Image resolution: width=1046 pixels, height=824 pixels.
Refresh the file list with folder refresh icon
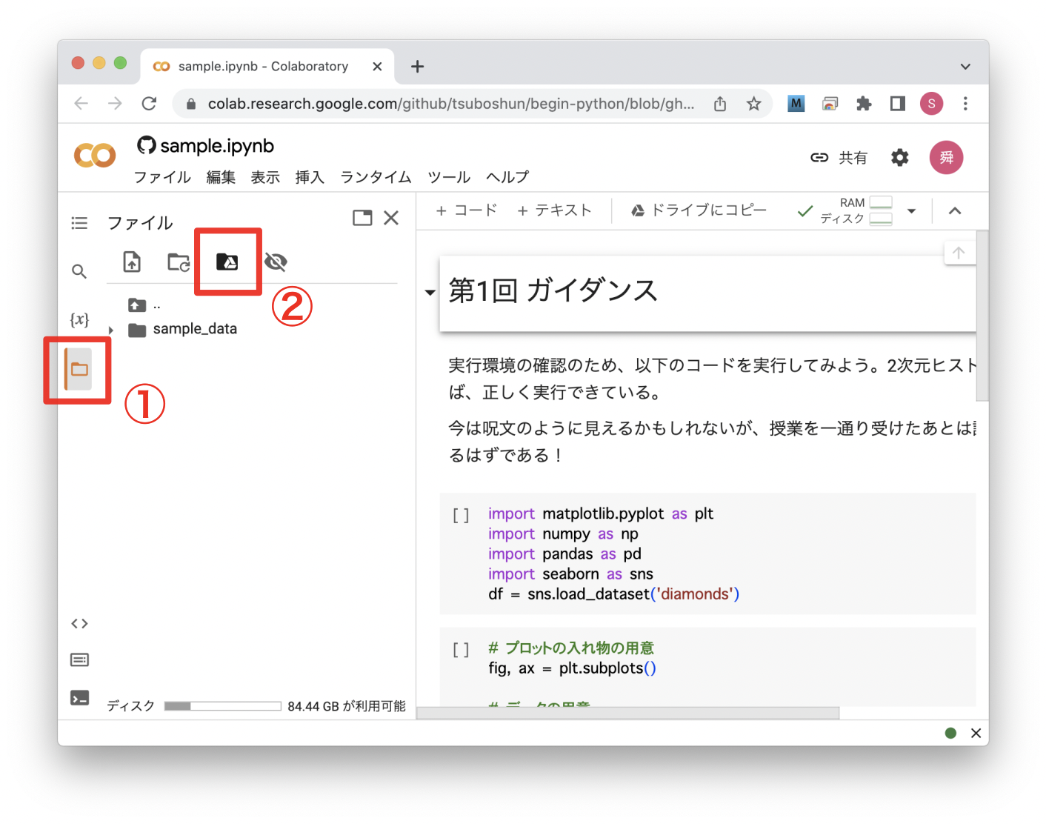pyautogui.click(x=179, y=262)
